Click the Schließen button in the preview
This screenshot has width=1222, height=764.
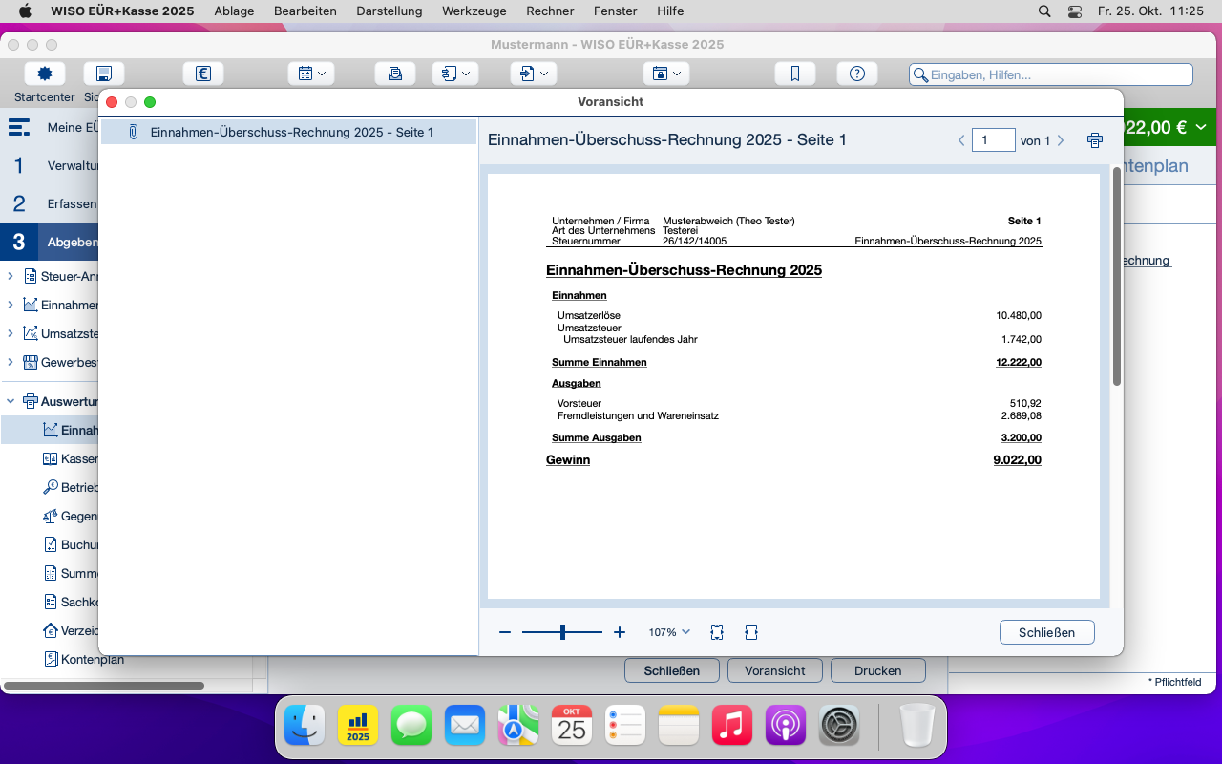(x=1047, y=632)
